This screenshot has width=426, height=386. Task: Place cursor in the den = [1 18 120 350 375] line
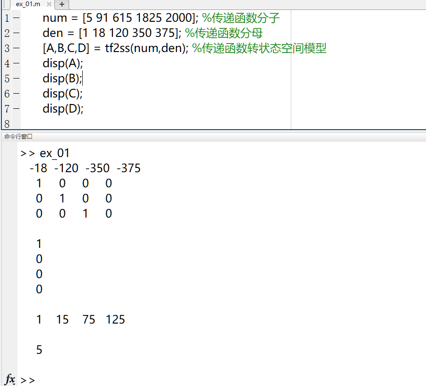[112, 33]
